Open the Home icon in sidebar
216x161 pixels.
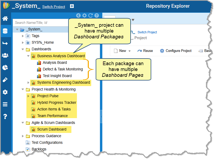[x=5, y=19]
